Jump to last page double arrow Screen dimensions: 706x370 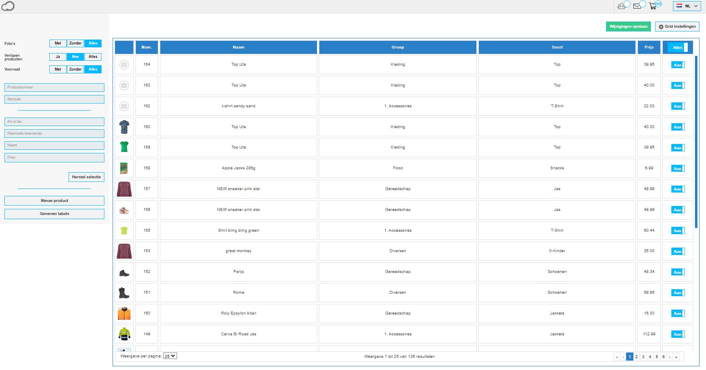(676, 357)
